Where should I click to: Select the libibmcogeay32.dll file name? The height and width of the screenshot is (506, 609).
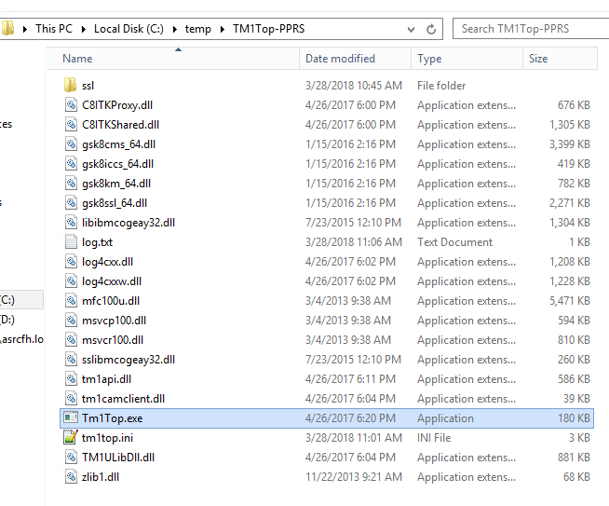coord(129,223)
